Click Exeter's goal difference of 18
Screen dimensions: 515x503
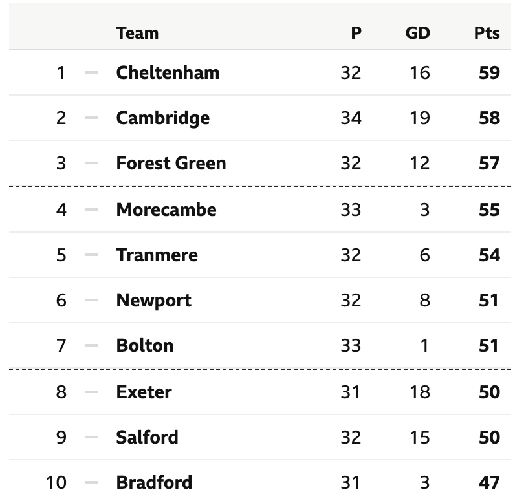[x=420, y=392]
